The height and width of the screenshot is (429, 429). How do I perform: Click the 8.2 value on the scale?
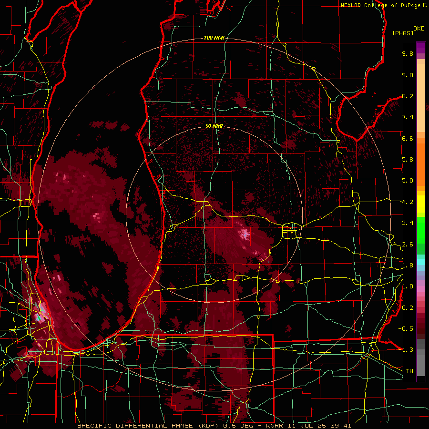pos(408,96)
